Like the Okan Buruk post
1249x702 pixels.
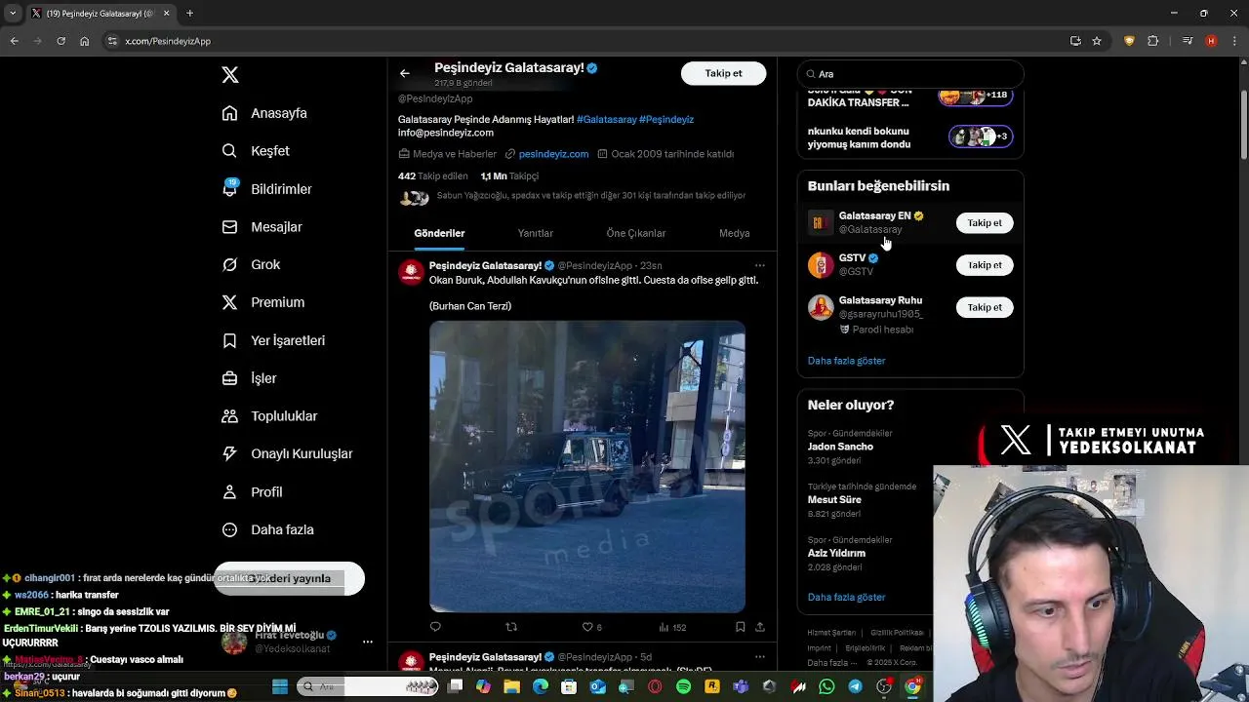click(591, 627)
